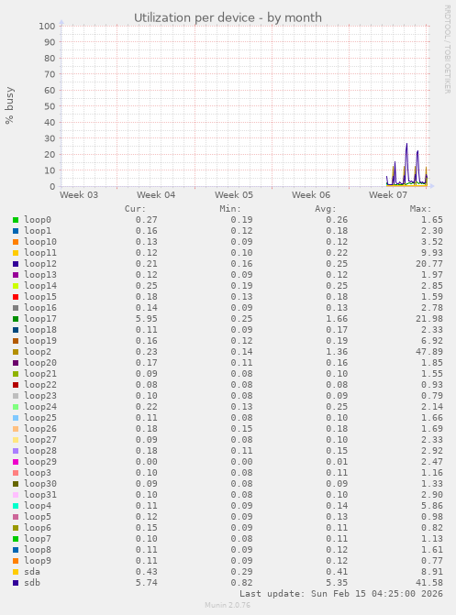Click sdb current value 5.74

coord(147,583)
